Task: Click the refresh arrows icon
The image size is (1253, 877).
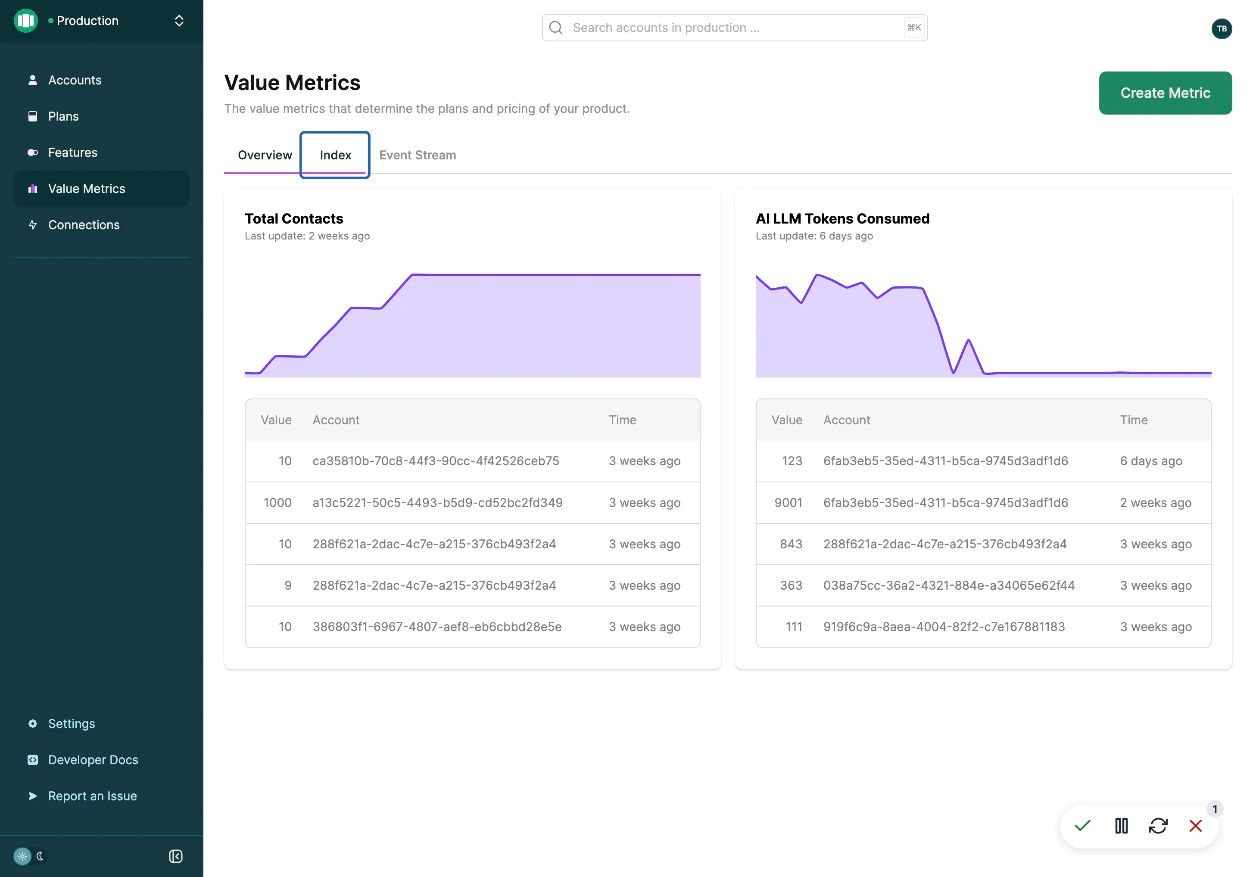Action: (1157, 826)
